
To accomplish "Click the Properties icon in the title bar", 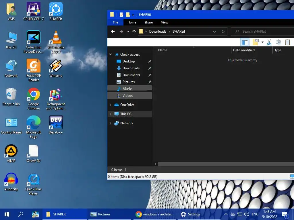I will (121, 14).
